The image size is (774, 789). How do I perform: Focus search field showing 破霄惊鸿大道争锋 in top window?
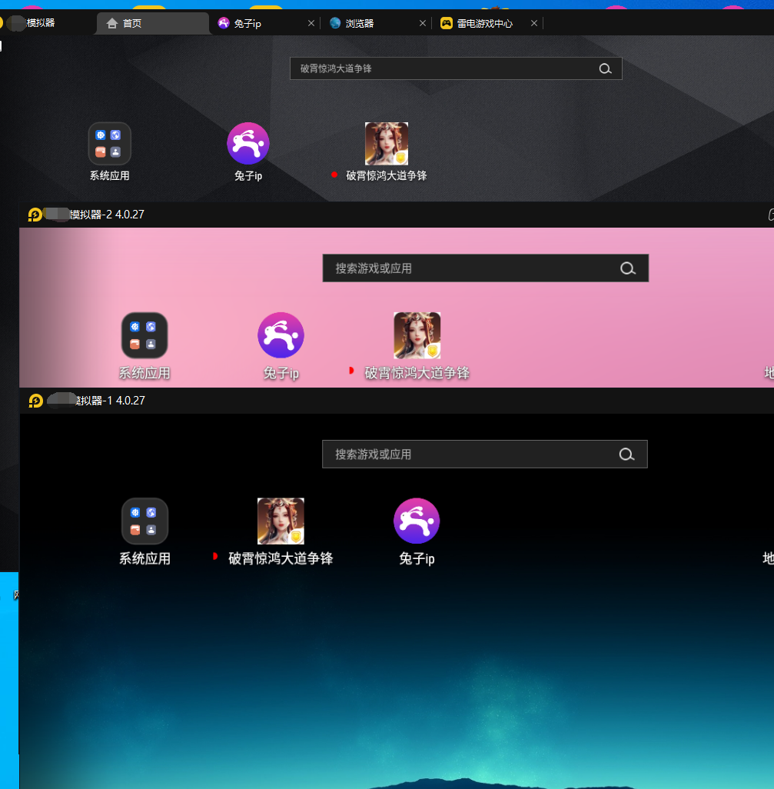coord(456,68)
